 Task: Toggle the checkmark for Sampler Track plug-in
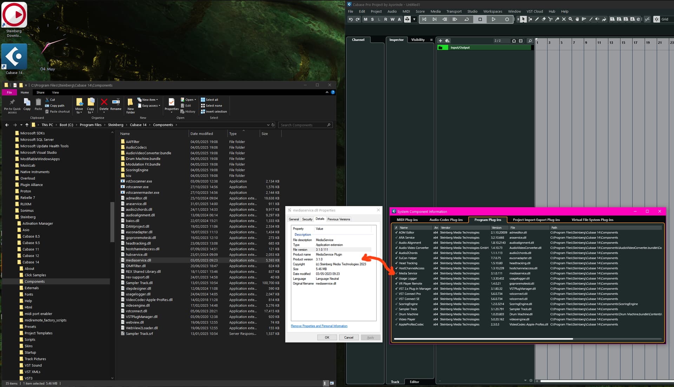396,309
